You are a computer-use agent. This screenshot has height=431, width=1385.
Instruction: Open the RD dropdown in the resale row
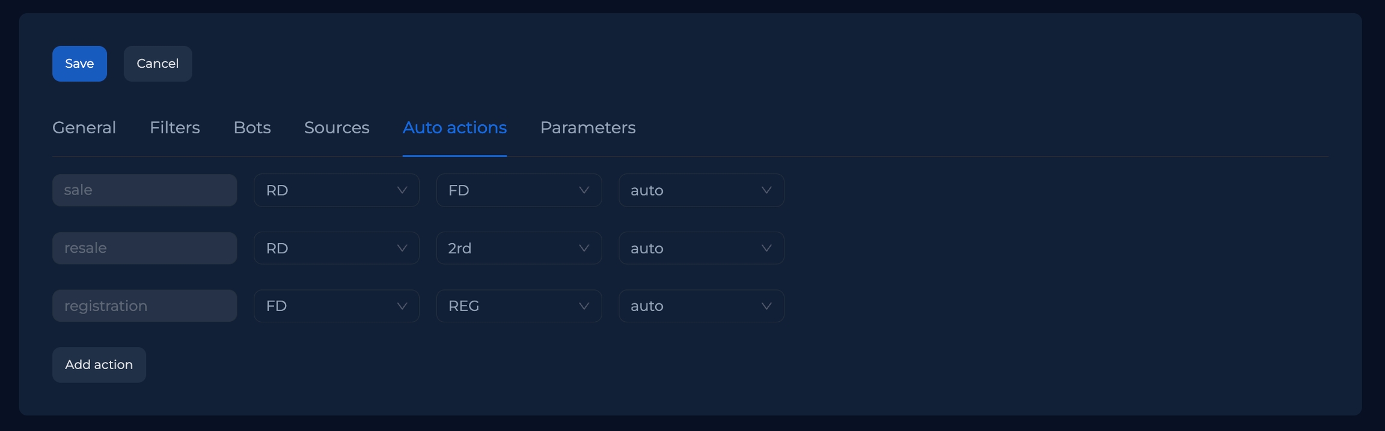click(x=336, y=249)
